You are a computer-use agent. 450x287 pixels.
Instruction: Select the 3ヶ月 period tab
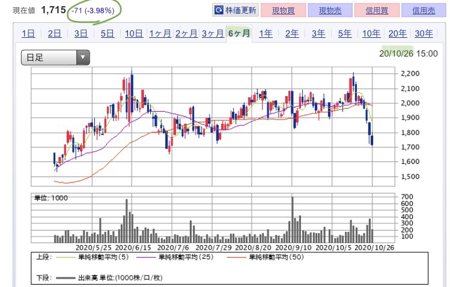click(x=213, y=34)
